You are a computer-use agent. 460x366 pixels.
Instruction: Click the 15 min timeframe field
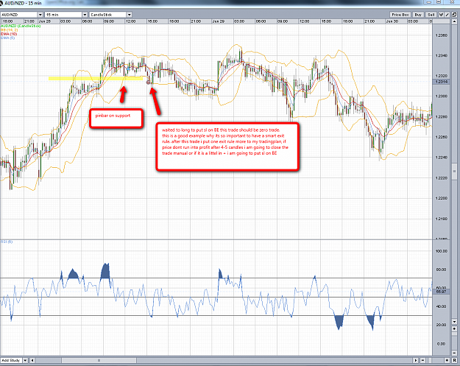63,15
